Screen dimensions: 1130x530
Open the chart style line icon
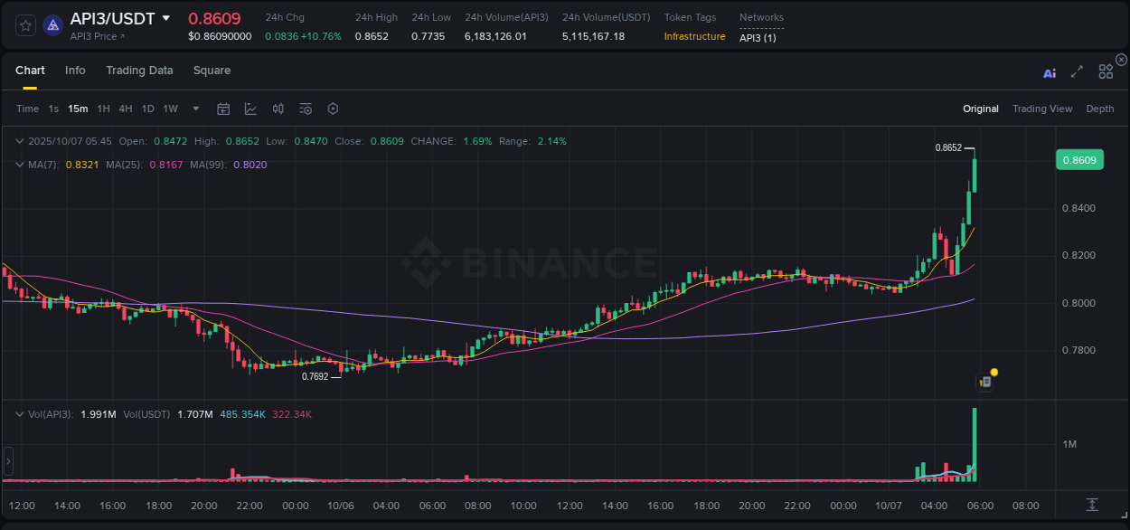click(x=249, y=108)
